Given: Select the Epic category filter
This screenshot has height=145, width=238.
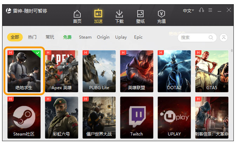Looking at the screenshot, I should pos(138,37).
